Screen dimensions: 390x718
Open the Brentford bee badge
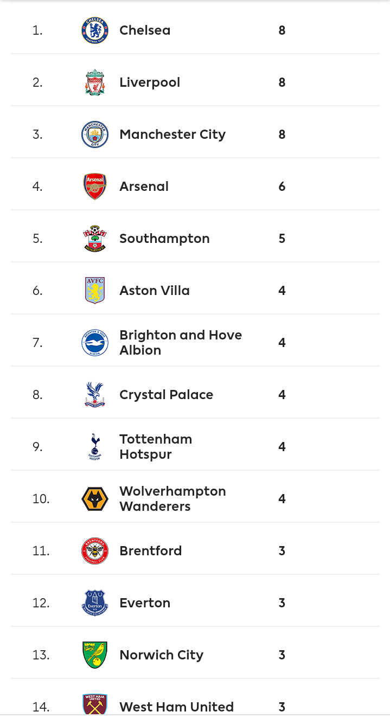95,551
